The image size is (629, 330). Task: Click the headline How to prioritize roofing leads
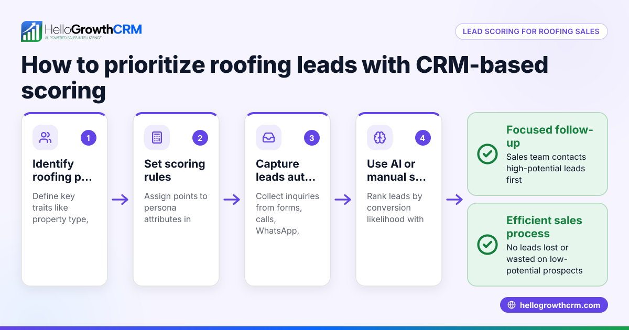point(285,78)
